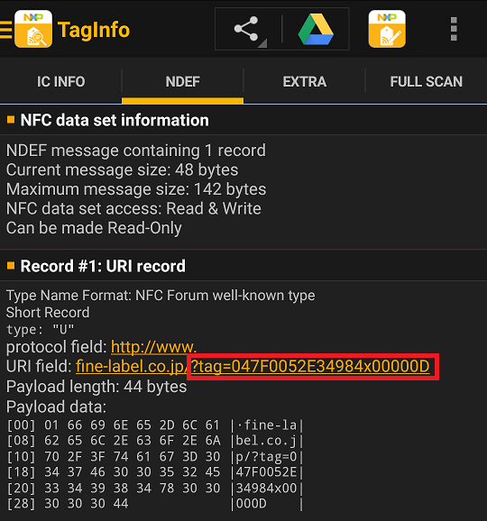Image resolution: width=487 pixels, height=521 pixels.
Task: Click the ?tag=047F0052E34984x00000D link portion
Action: (x=310, y=367)
